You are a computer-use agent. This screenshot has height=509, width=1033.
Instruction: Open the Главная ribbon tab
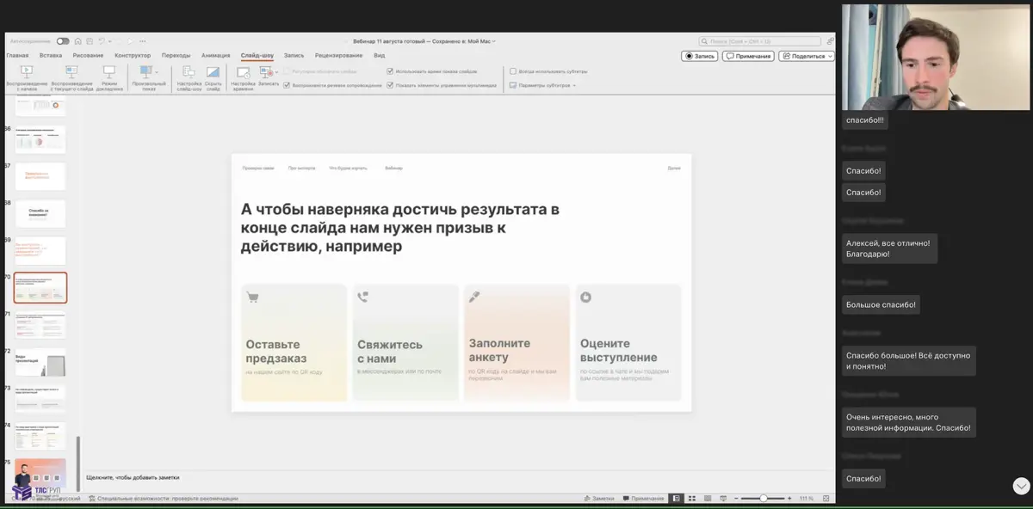coord(17,55)
